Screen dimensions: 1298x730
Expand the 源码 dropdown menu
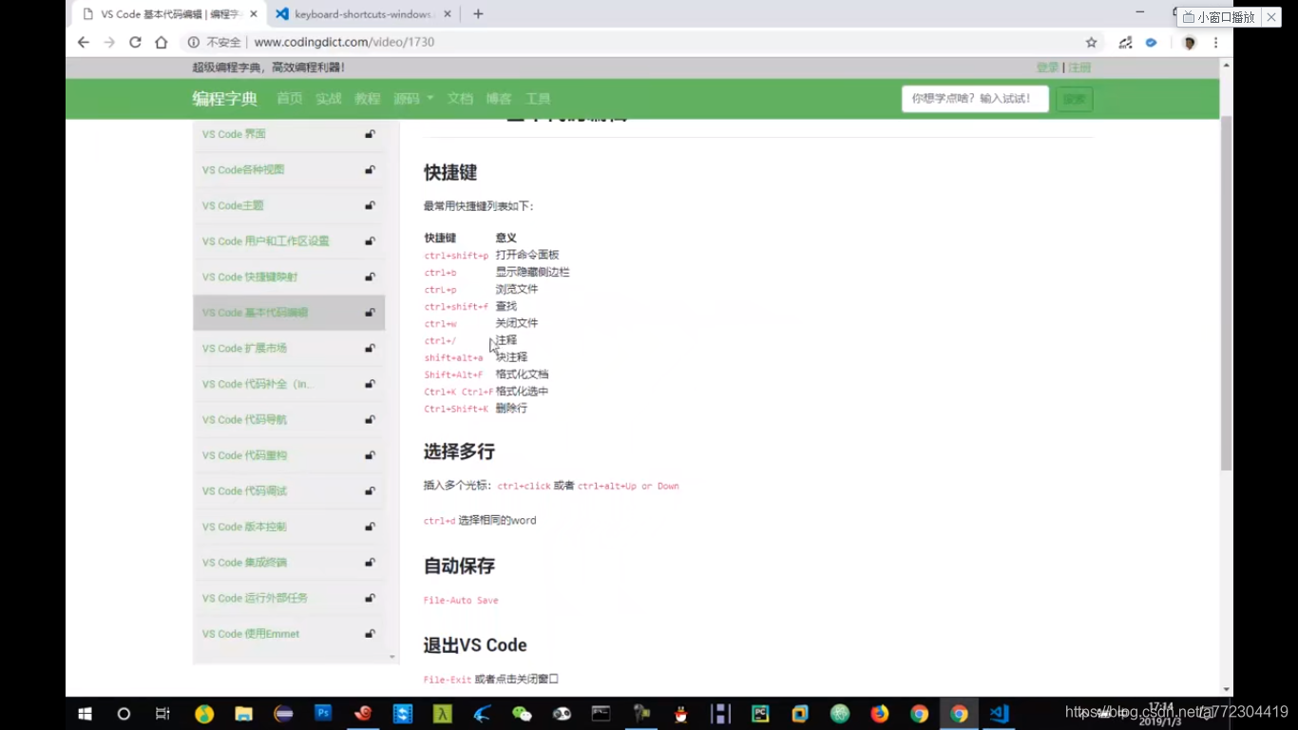pyautogui.click(x=413, y=99)
